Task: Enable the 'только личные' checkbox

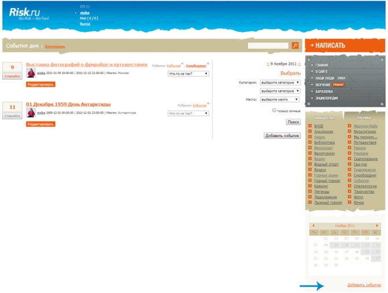Action: [274, 110]
